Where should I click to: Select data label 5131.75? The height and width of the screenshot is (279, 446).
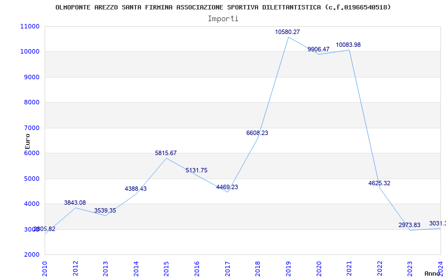[197, 171]
